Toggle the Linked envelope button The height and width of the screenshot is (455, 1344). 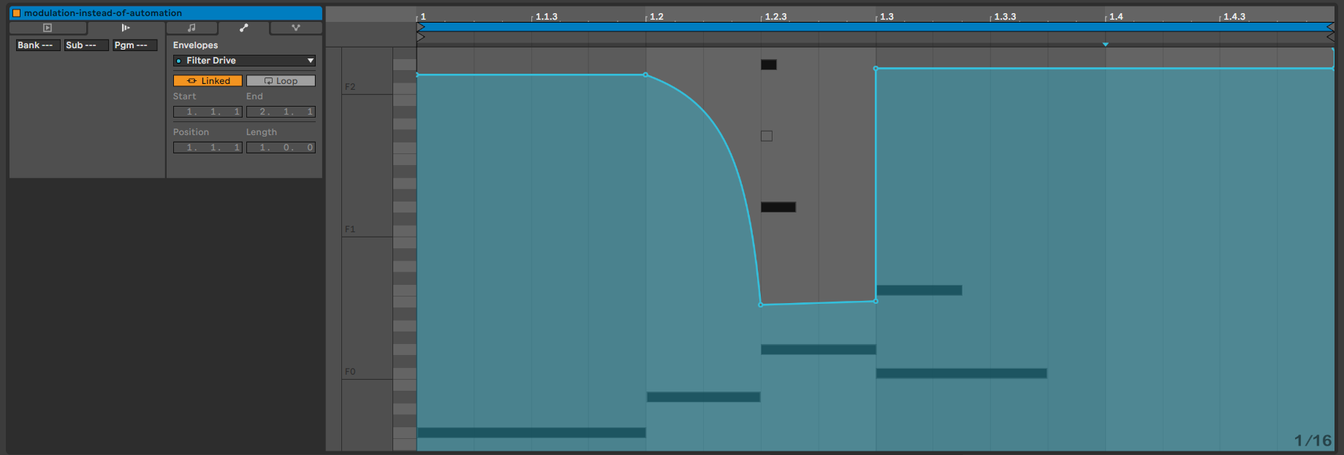(208, 81)
